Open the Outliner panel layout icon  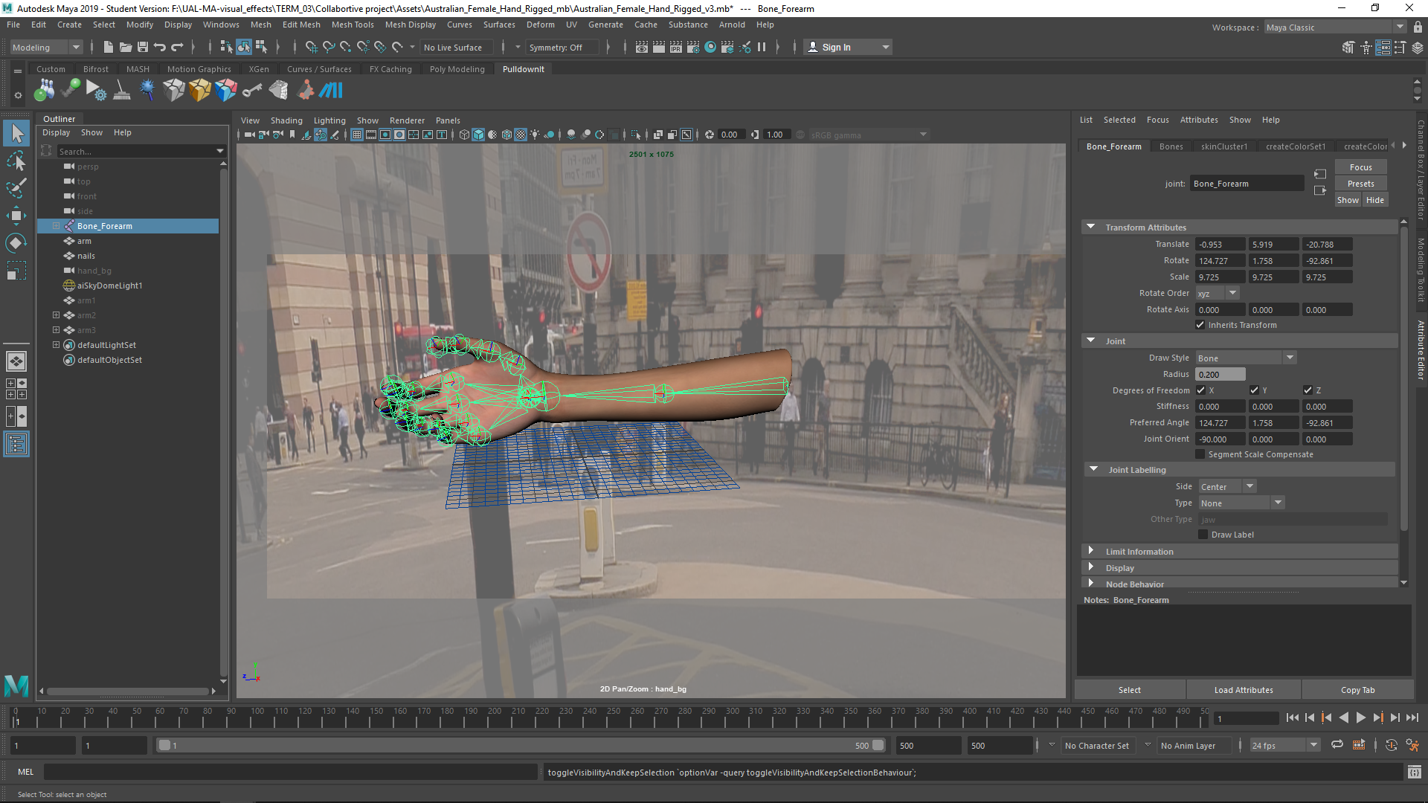click(16, 445)
